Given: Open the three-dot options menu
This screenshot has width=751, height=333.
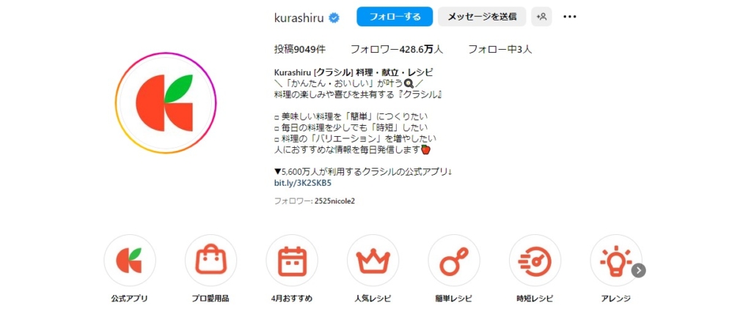Looking at the screenshot, I should (x=569, y=17).
